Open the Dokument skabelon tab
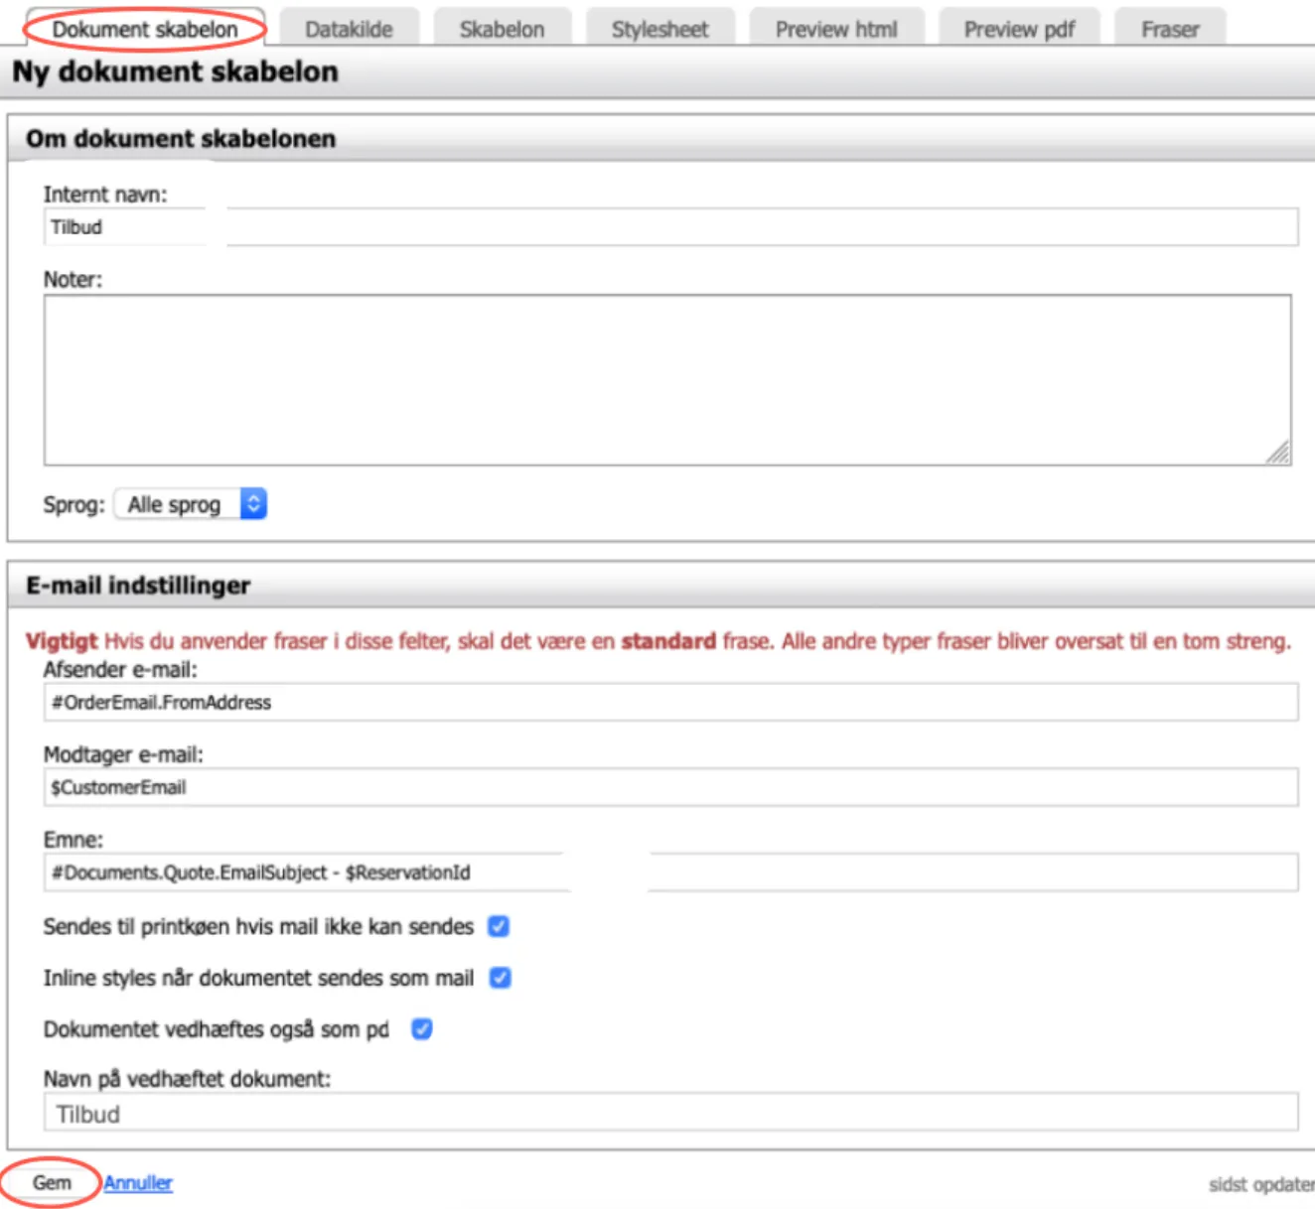1315x1209 pixels. tap(145, 29)
